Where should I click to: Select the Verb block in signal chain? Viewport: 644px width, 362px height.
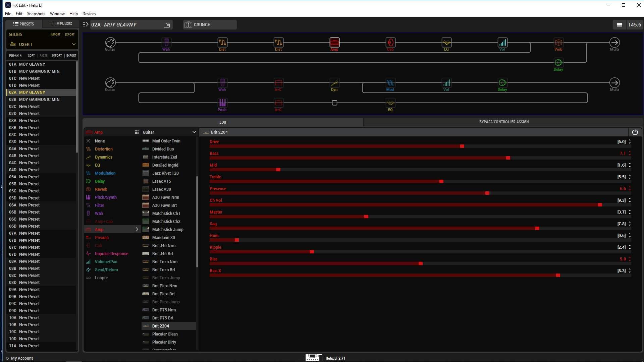click(558, 43)
